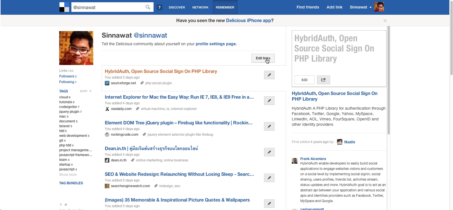Select the cloud tag

65,97
